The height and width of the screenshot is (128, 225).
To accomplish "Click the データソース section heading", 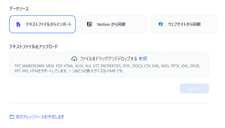I will point(19,9).
